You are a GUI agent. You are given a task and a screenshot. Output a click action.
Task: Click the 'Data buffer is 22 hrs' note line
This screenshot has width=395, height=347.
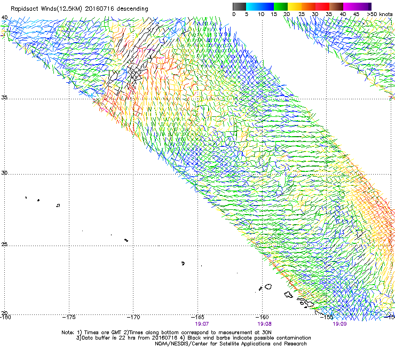(193, 338)
